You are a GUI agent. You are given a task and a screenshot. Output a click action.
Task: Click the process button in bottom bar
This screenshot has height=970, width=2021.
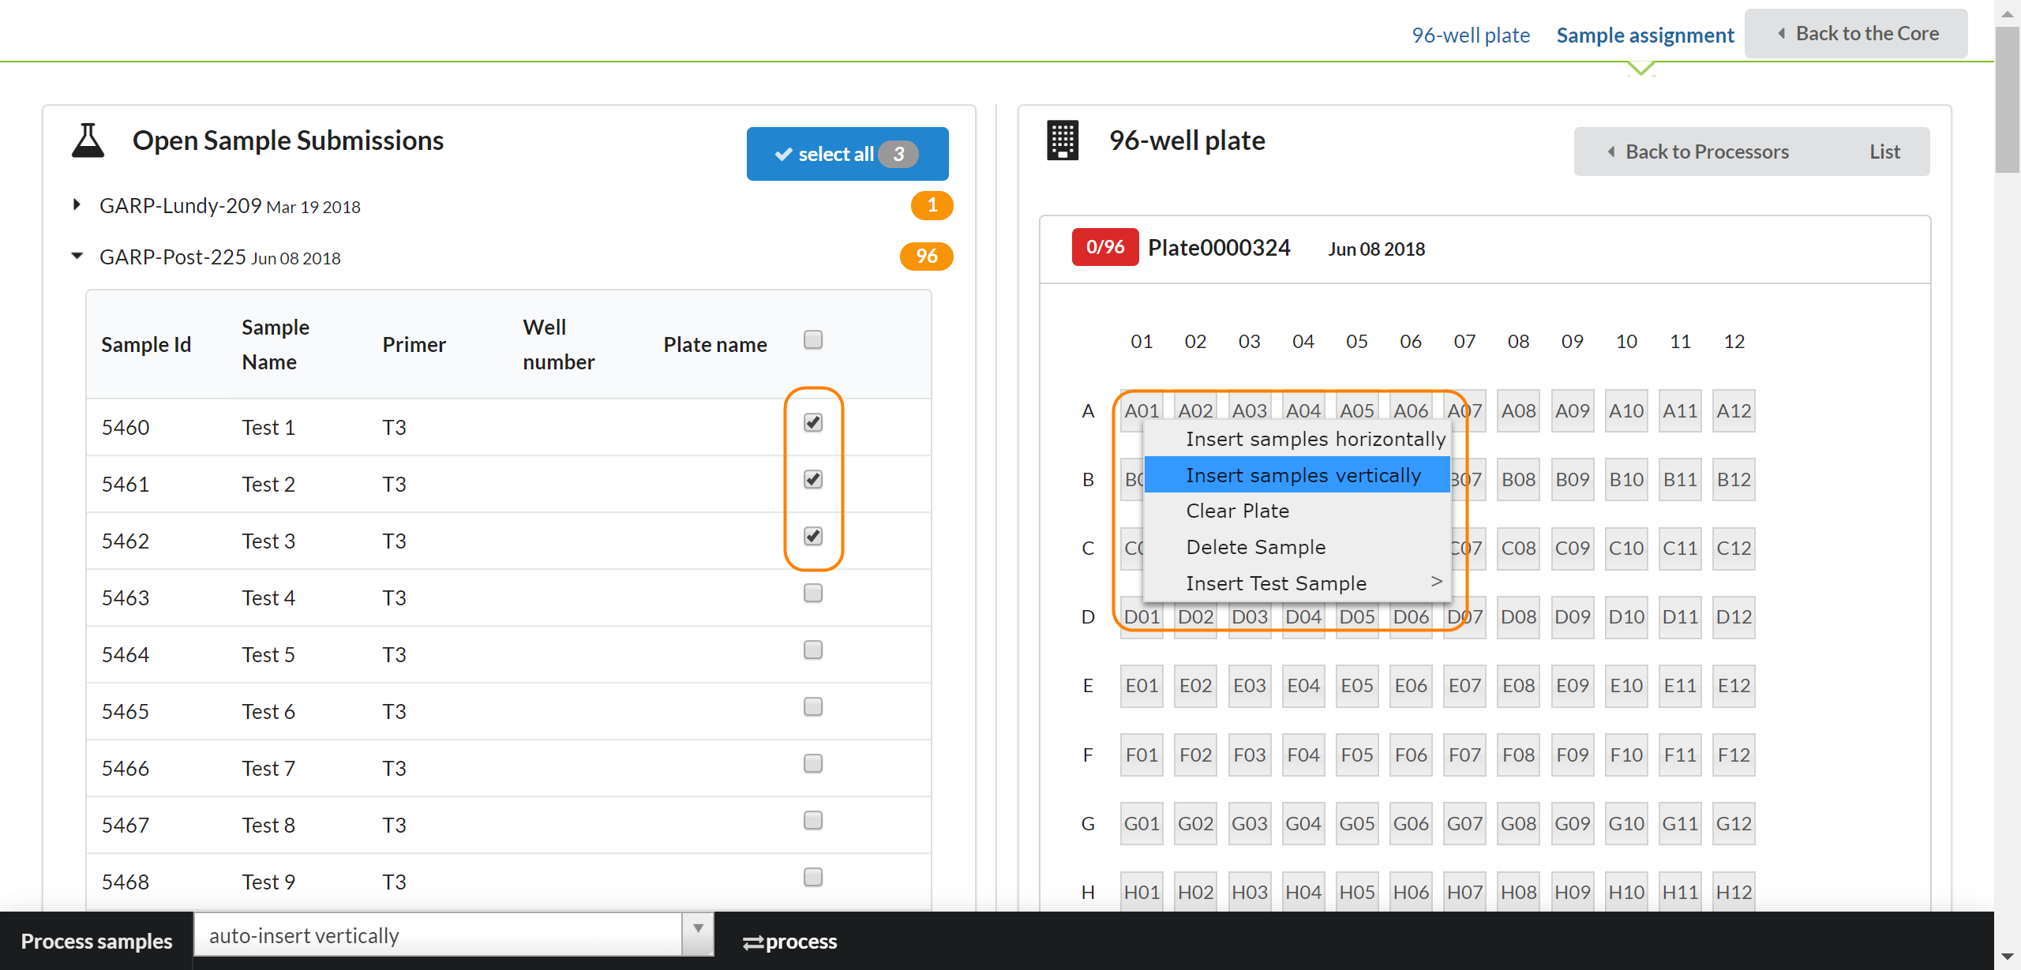(789, 942)
